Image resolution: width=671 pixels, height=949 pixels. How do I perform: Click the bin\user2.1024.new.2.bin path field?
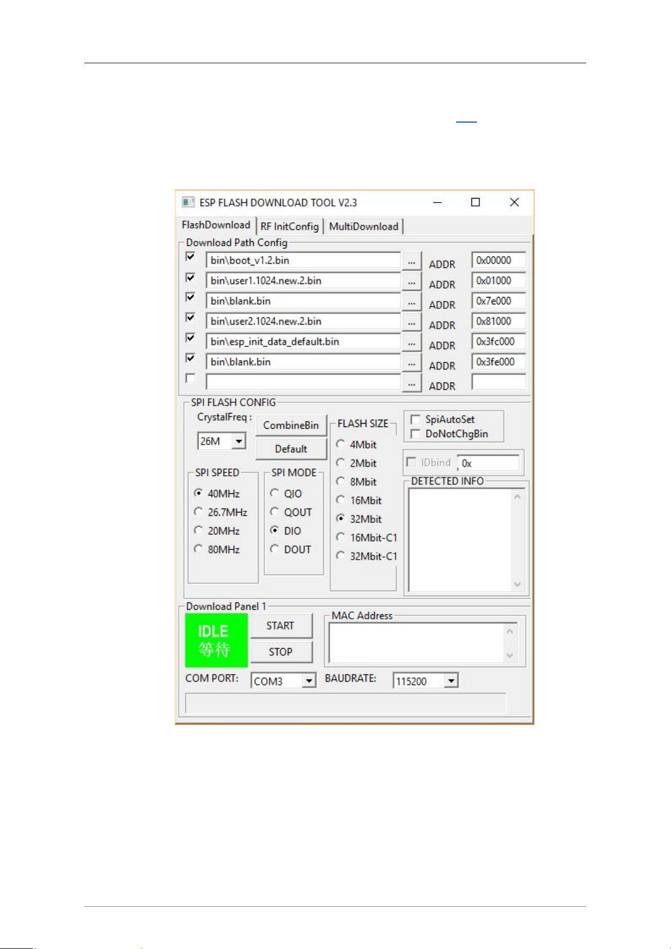pyautogui.click(x=303, y=321)
